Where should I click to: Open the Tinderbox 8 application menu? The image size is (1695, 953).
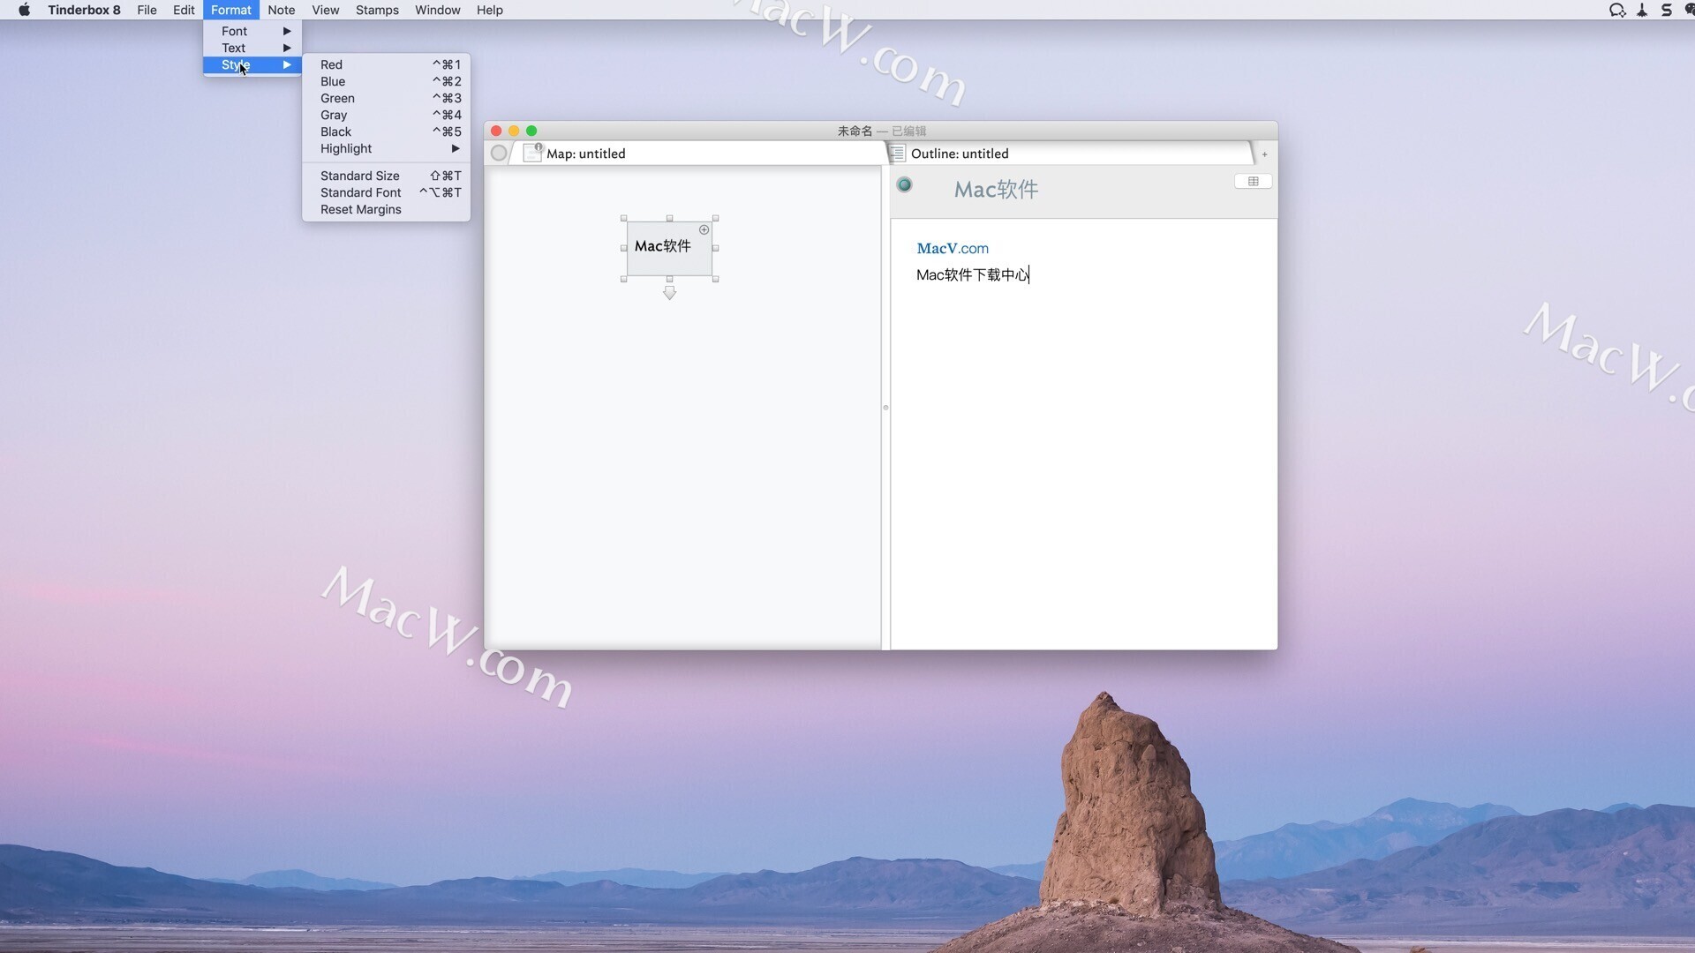(84, 10)
